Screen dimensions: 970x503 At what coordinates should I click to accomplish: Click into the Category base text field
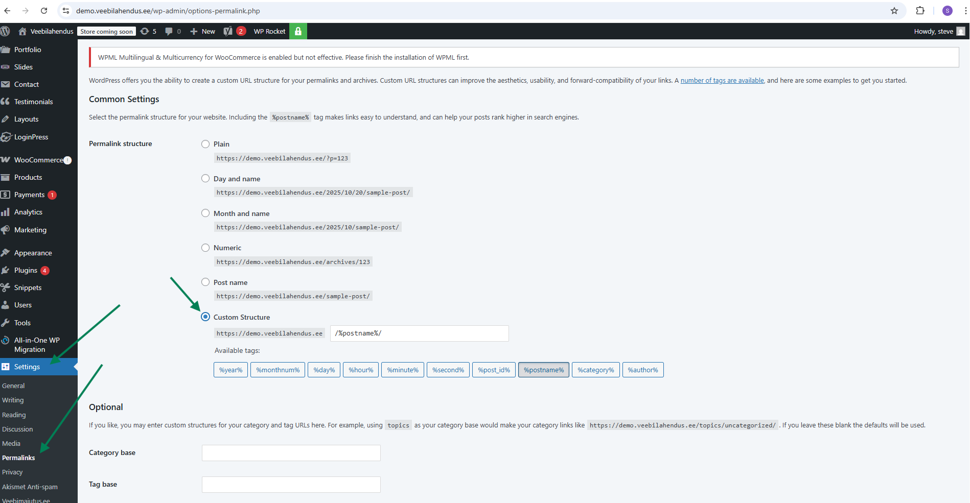coord(291,453)
